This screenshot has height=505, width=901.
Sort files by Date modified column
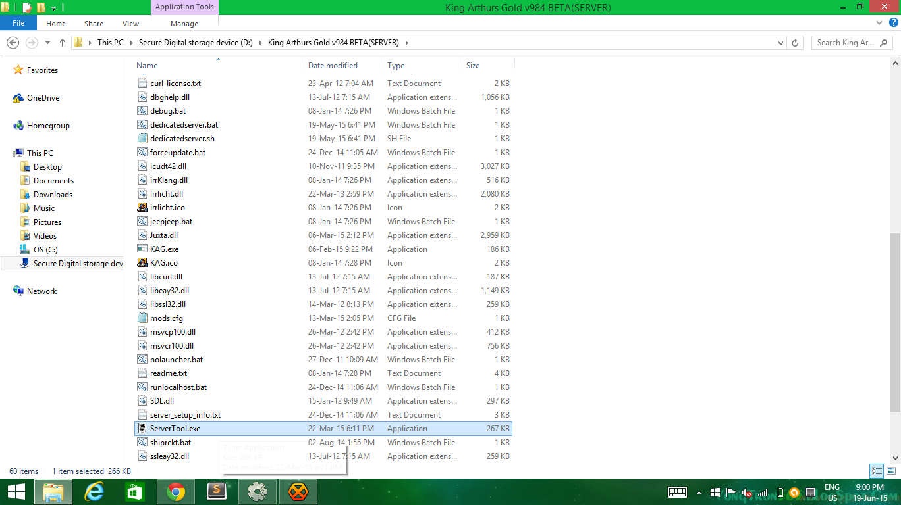tap(333, 66)
